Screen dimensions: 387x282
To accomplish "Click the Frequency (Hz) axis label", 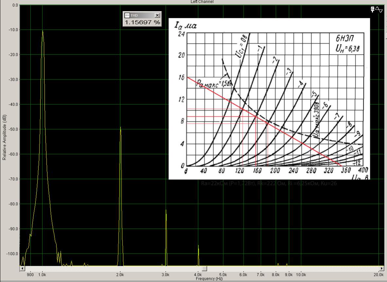I will (209, 279).
